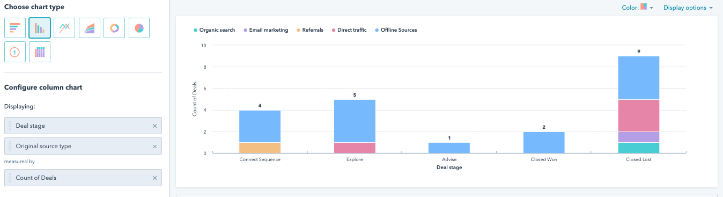The width and height of the screenshot is (723, 197).
Task: Click the Deal stage field chip
Action: 83,126
